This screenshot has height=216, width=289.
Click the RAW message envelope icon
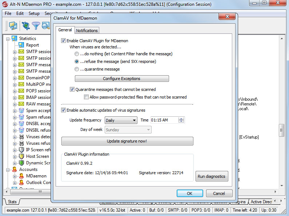pos(21,104)
